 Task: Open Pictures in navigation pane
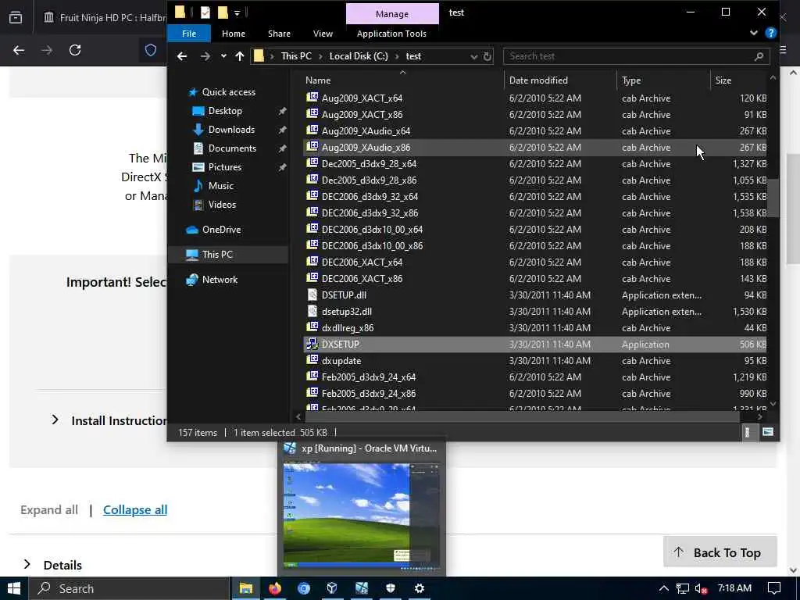point(224,167)
